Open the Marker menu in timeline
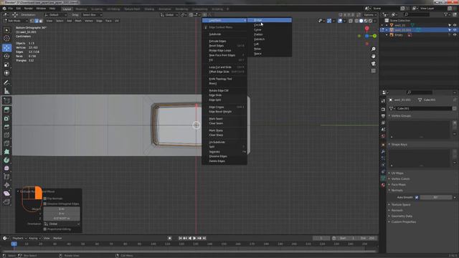 (x=57, y=238)
